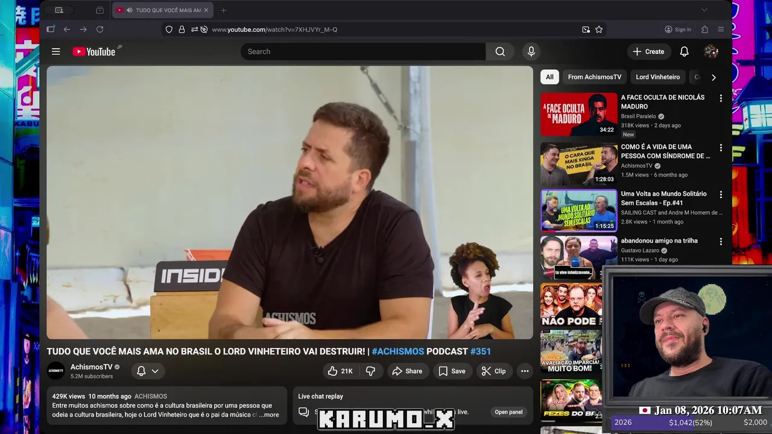Click in the YouTube search field
Image resolution: width=772 pixels, height=434 pixels.
(x=363, y=52)
